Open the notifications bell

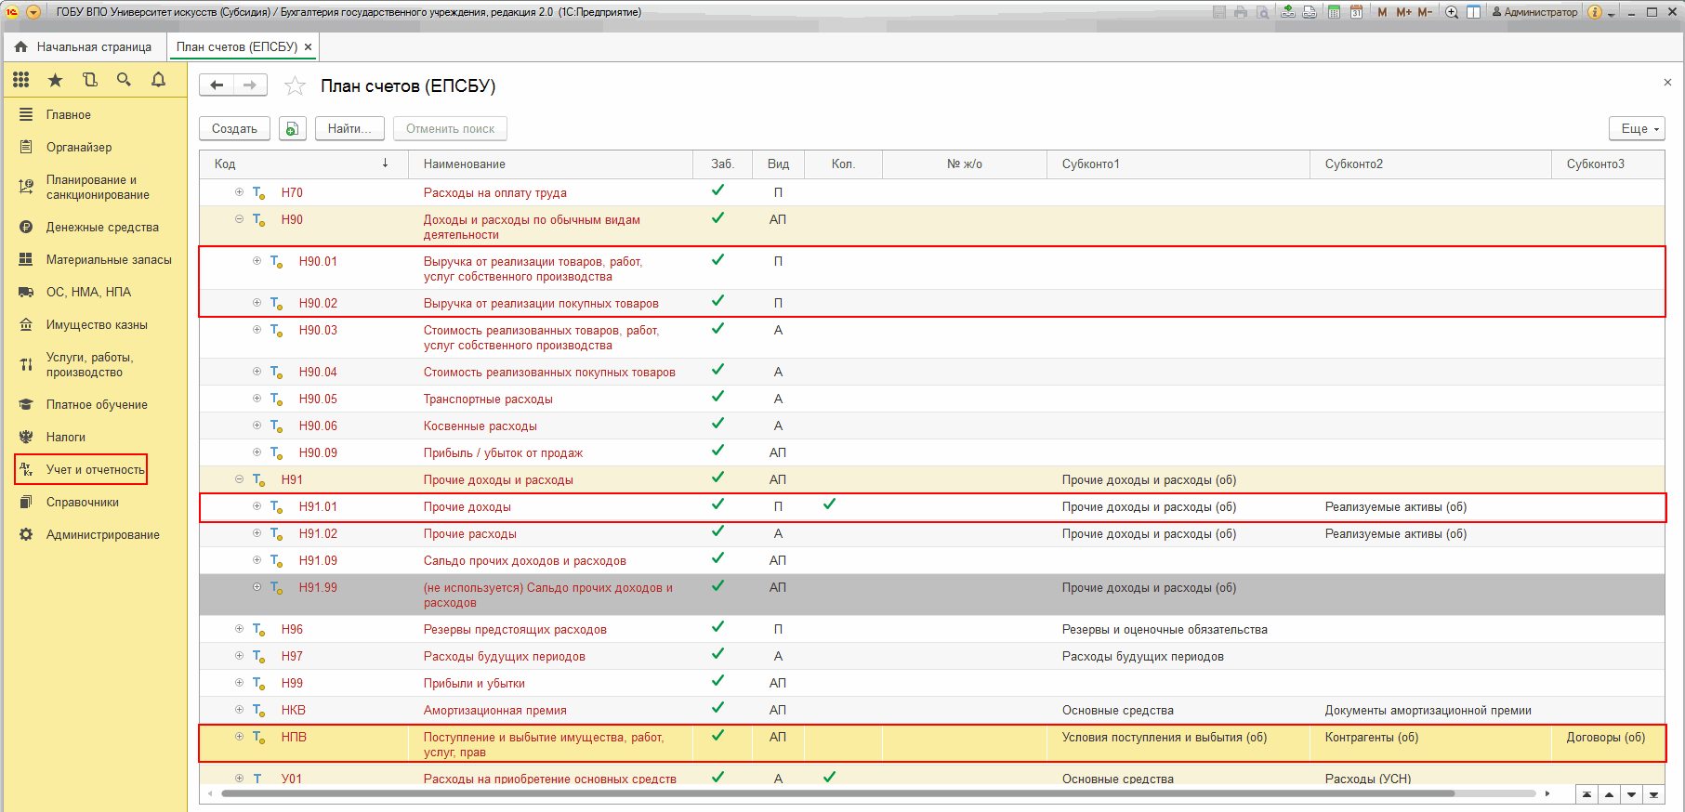[x=159, y=80]
